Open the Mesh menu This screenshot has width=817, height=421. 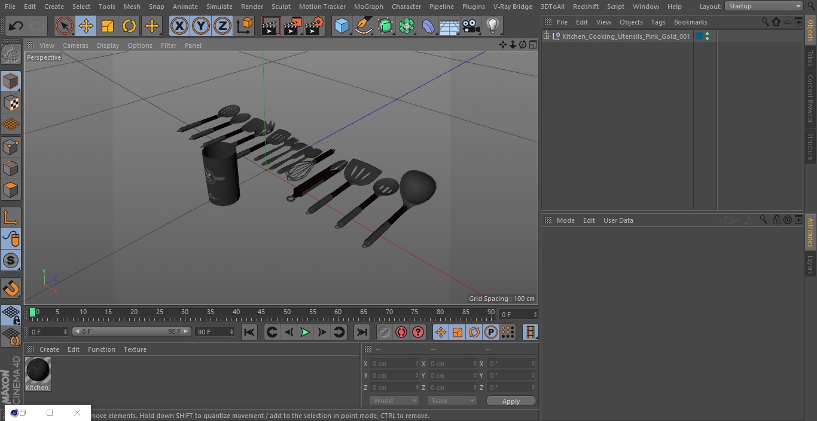tap(132, 7)
